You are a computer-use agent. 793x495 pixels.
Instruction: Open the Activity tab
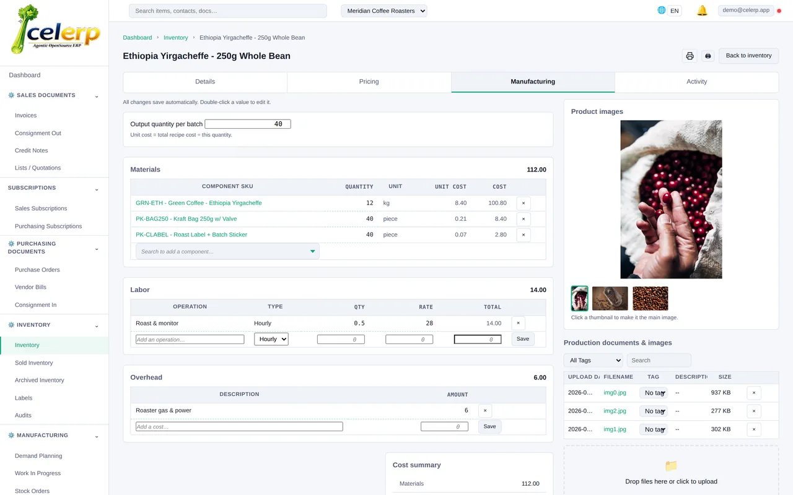[x=697, y=82]
